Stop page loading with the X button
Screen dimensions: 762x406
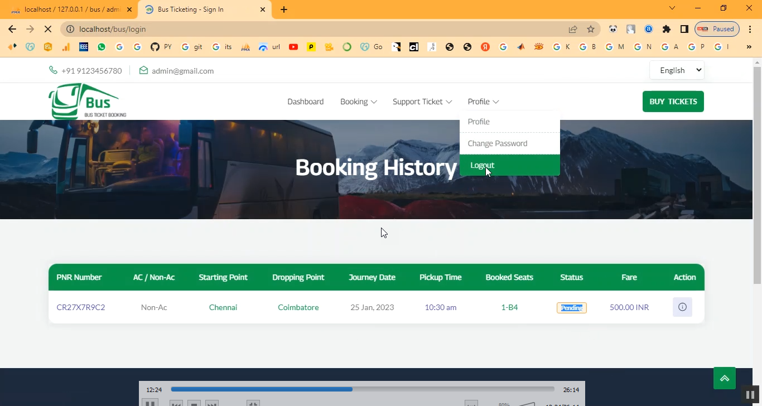tap(48, 29)
